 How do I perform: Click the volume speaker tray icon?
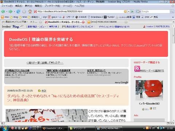point(164,128)
